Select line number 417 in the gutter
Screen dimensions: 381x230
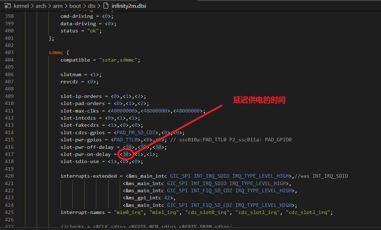9,154
